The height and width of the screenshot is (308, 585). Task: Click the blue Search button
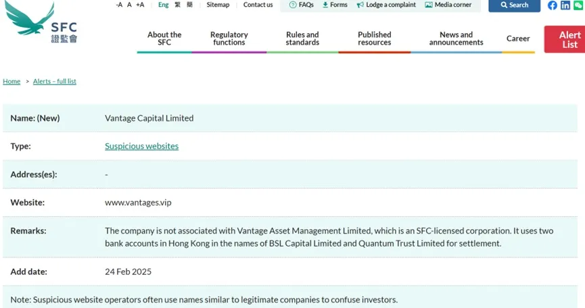click(x=514, y=5)
